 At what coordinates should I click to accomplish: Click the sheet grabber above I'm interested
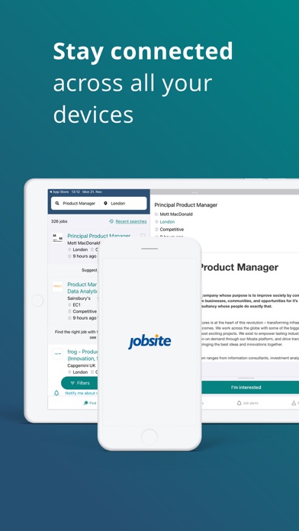[x=246, y=378]
